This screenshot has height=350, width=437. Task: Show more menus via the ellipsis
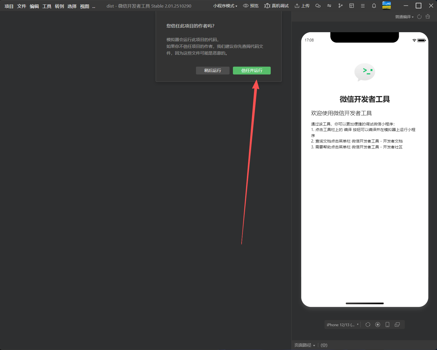(x=94, y=6)
